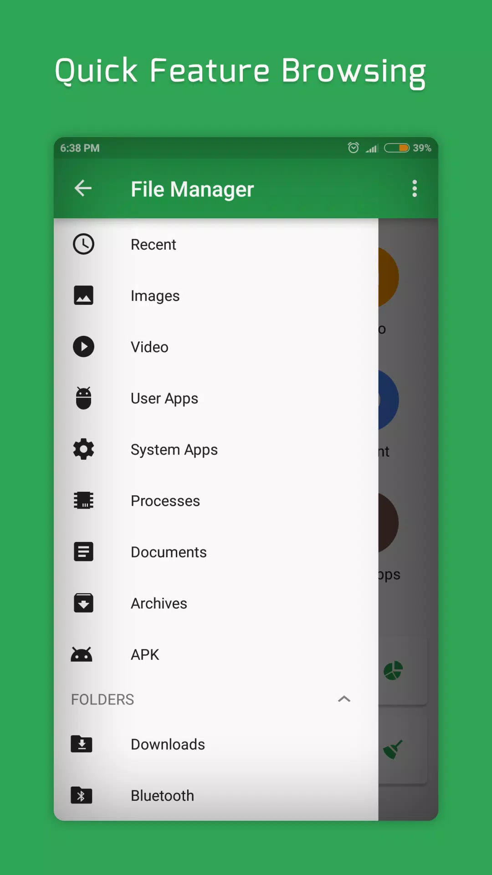Tap the pie chart storage icon behind drawer
Viewport: 492px width, 875px height.
click(393, 670)
